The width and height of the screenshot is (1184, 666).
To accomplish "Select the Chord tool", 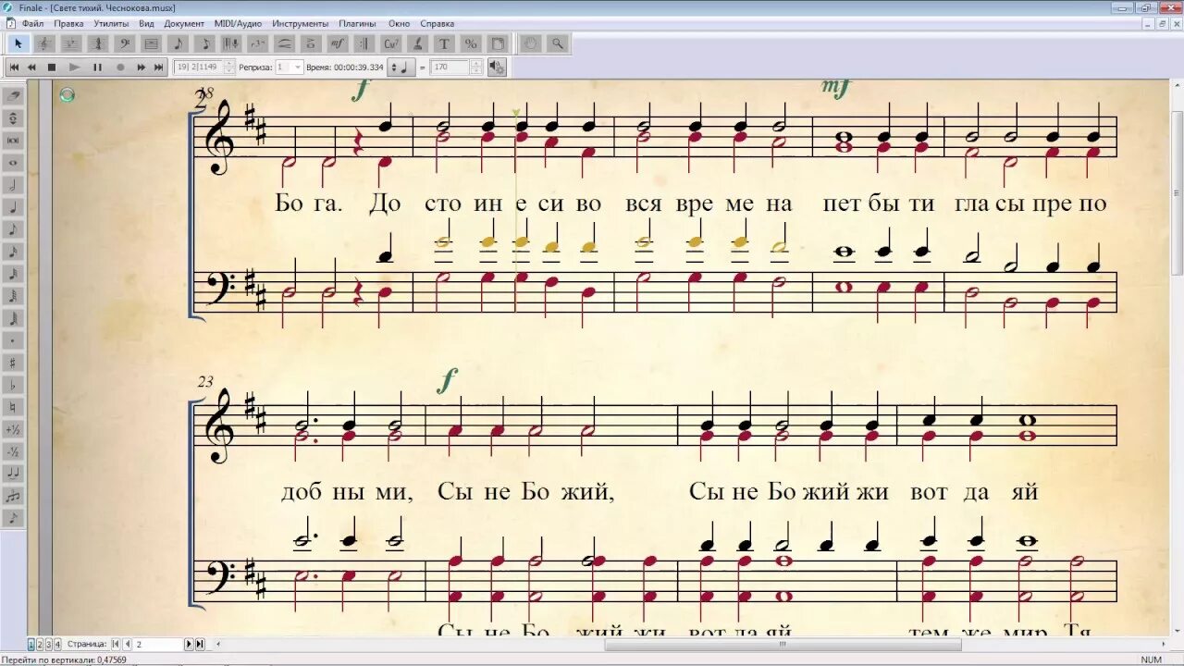I will (x=390, y=43).
